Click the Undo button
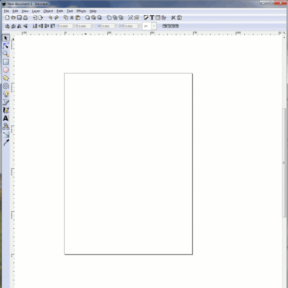Viewport: 288px width, 288px height. coord(50,18)
